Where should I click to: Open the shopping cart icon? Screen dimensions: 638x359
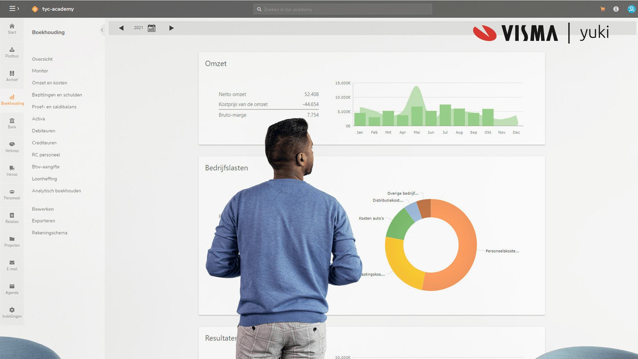click(x=602, y=9)
